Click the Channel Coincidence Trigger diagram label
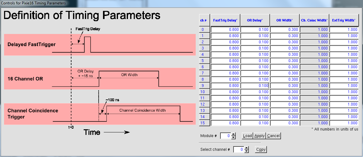The width and height of the screenshot is (363, 157). 33,114
